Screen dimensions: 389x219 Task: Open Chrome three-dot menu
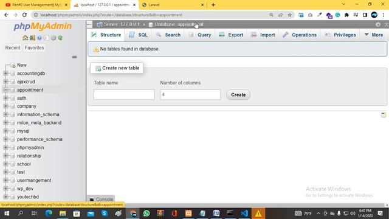pyautogui.click(x=384, y=15)
